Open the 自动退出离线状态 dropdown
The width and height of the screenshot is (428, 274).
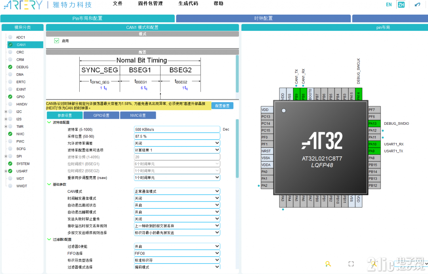click(x=177, y=205)
